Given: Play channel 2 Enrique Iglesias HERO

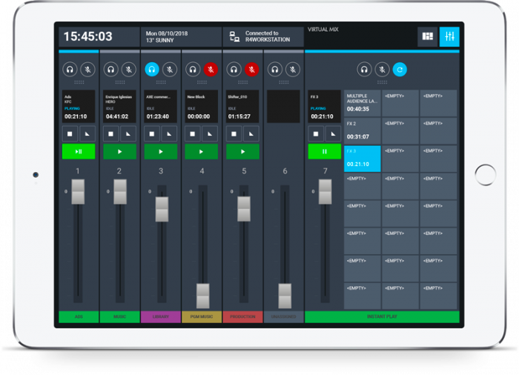Looking at the screenshot, I should coord(120,152).
